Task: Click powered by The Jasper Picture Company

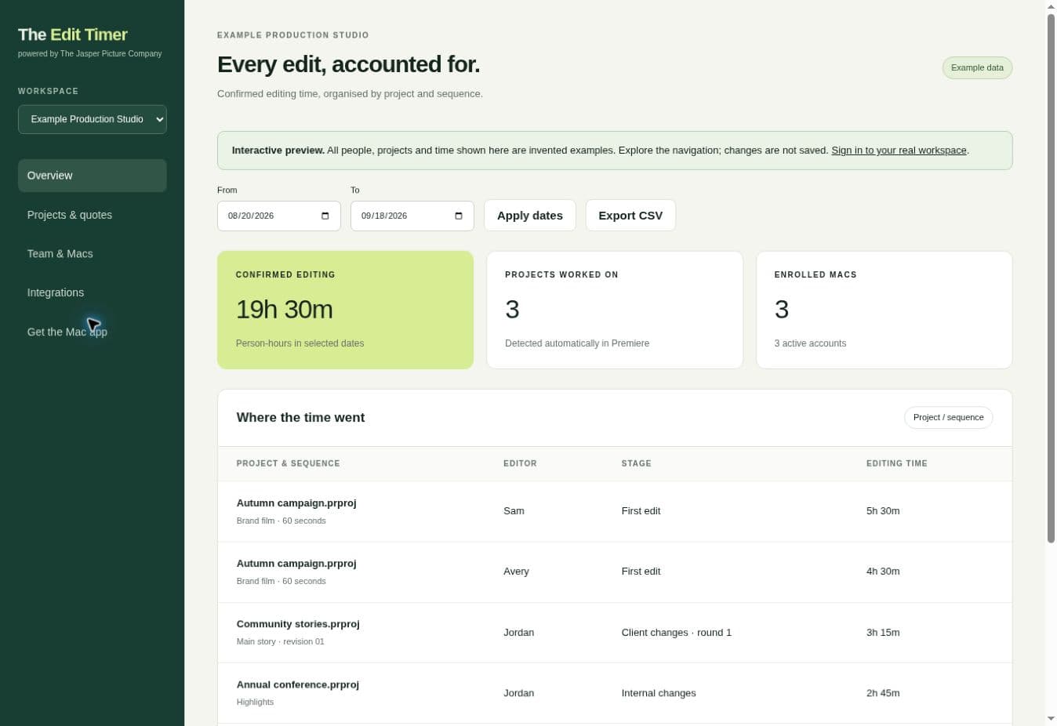Action: point(89,54)
